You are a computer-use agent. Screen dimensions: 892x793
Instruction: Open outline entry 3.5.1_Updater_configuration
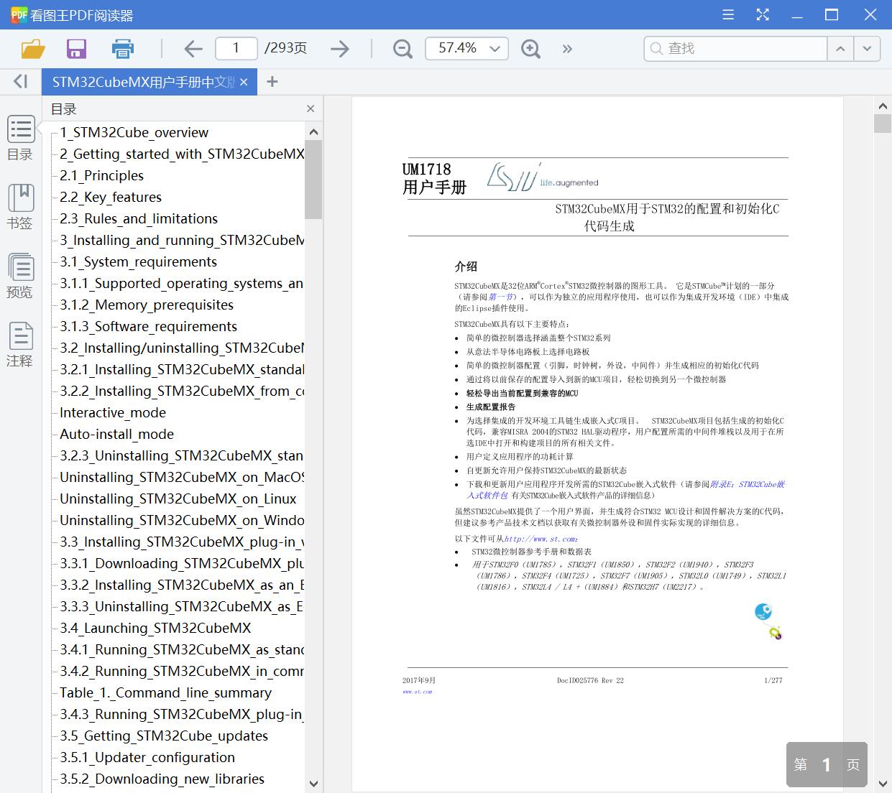point(147,757)
